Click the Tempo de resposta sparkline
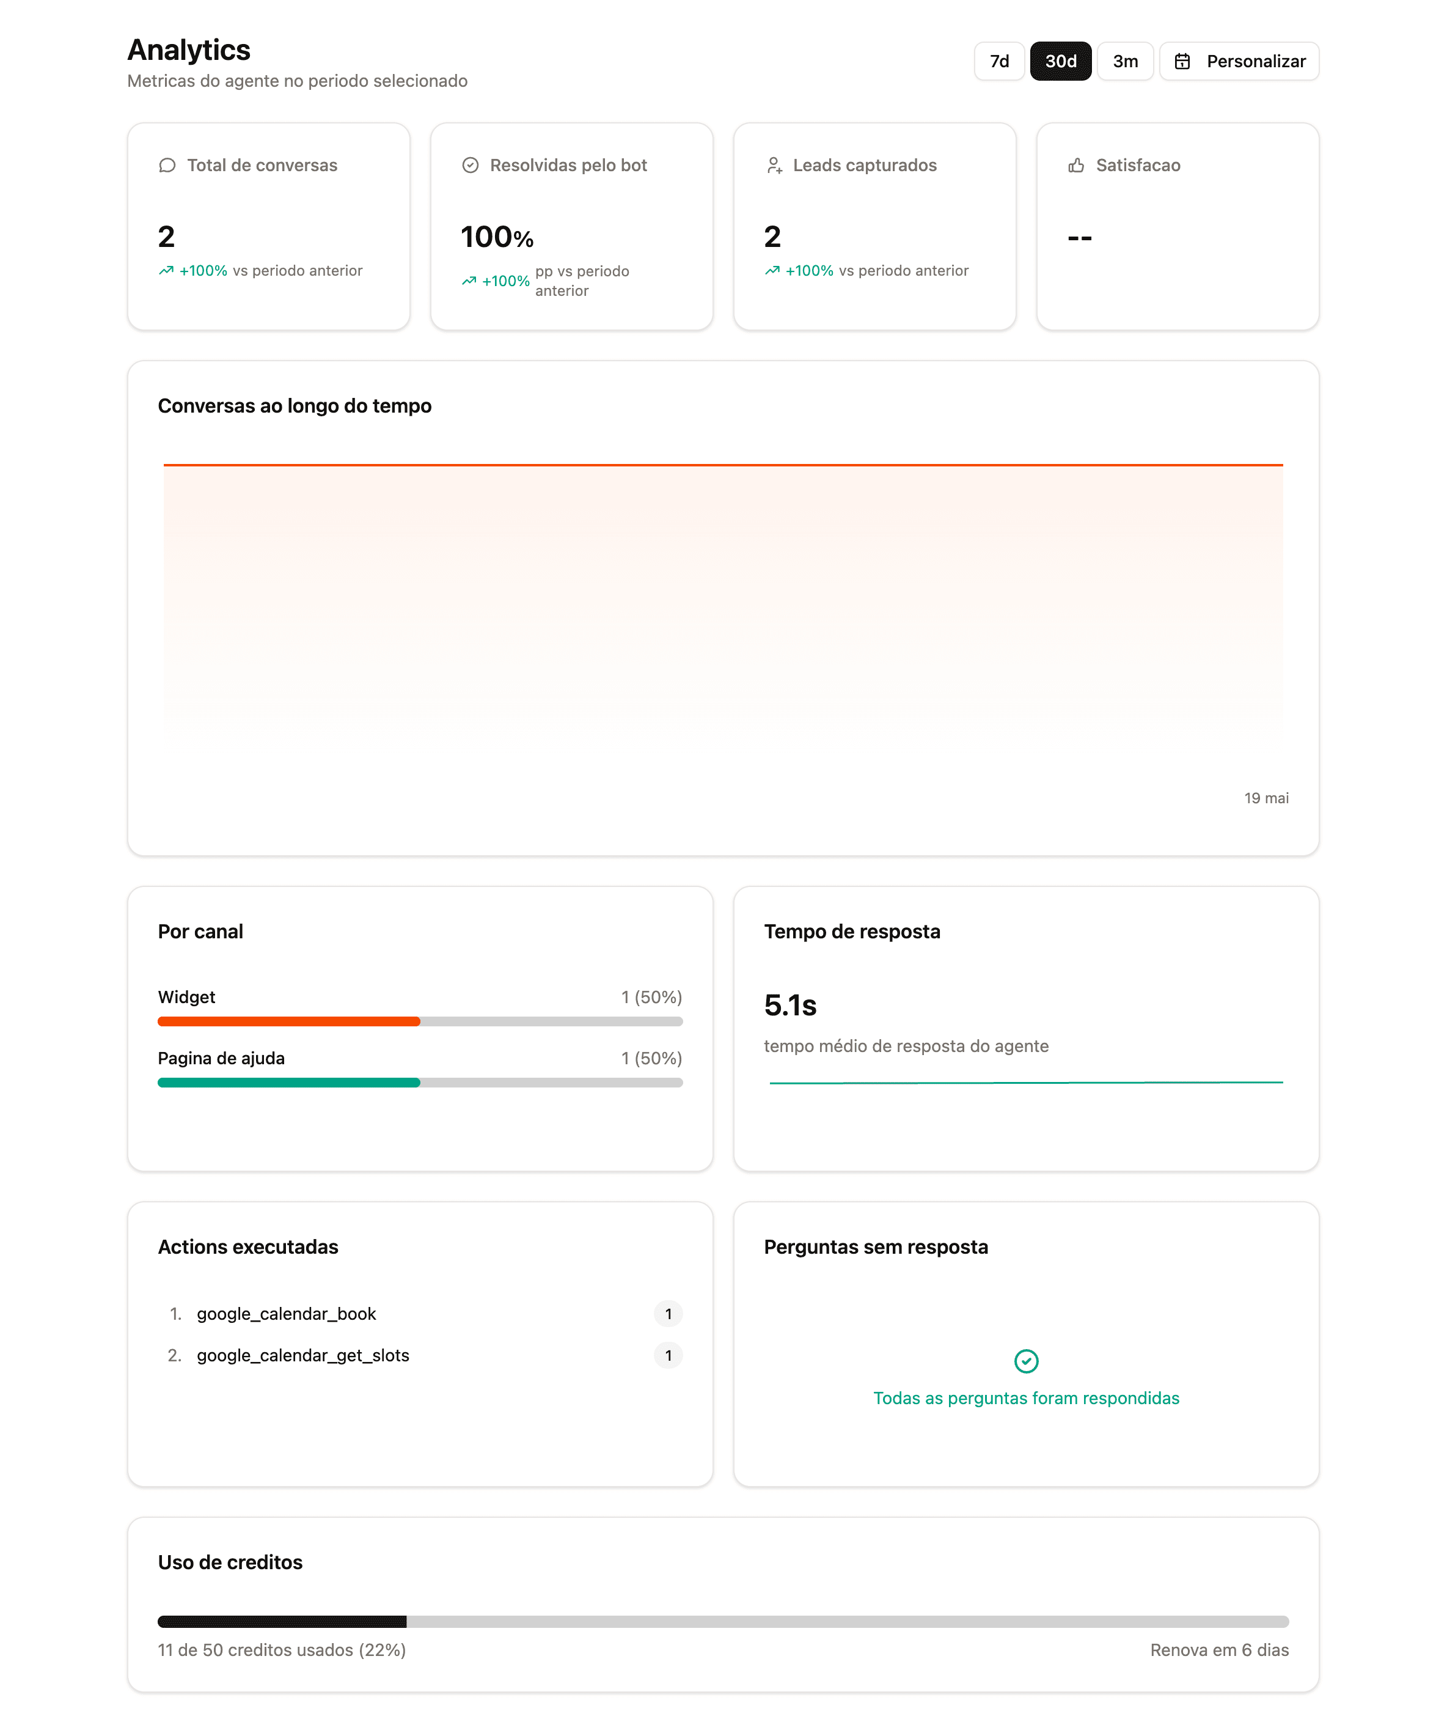1447x1722 pixels. (x=1026, y=1083)
